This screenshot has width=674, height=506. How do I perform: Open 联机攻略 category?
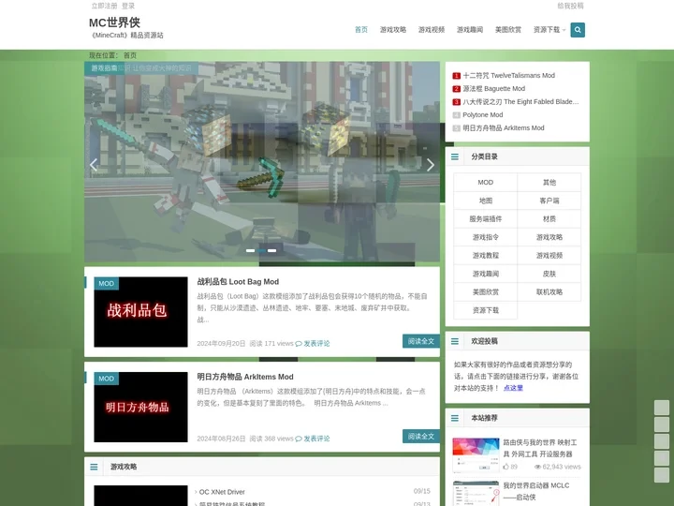click(549, 292)
